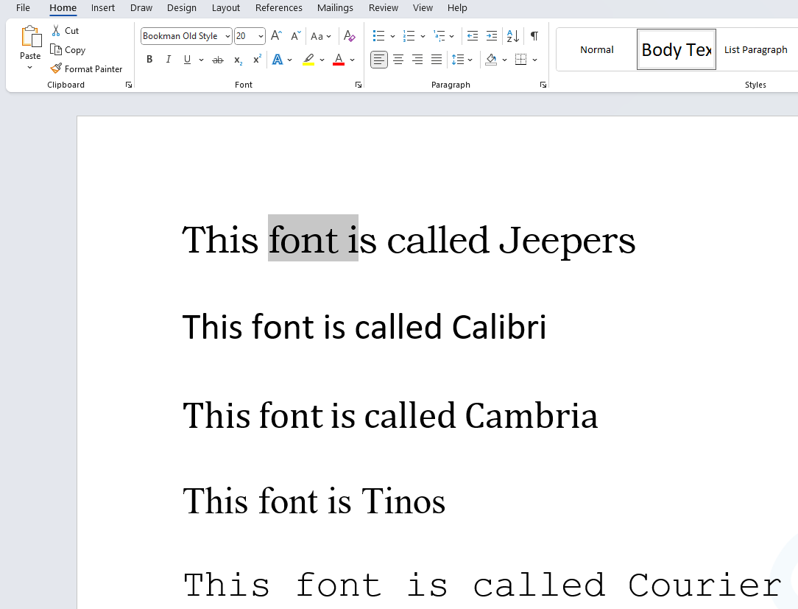The height and width of the screenshot is (609, 798).
Task: Expand the Bookman Old Style font dropdown
Action: pyautogui.click(x=227, y=36)
